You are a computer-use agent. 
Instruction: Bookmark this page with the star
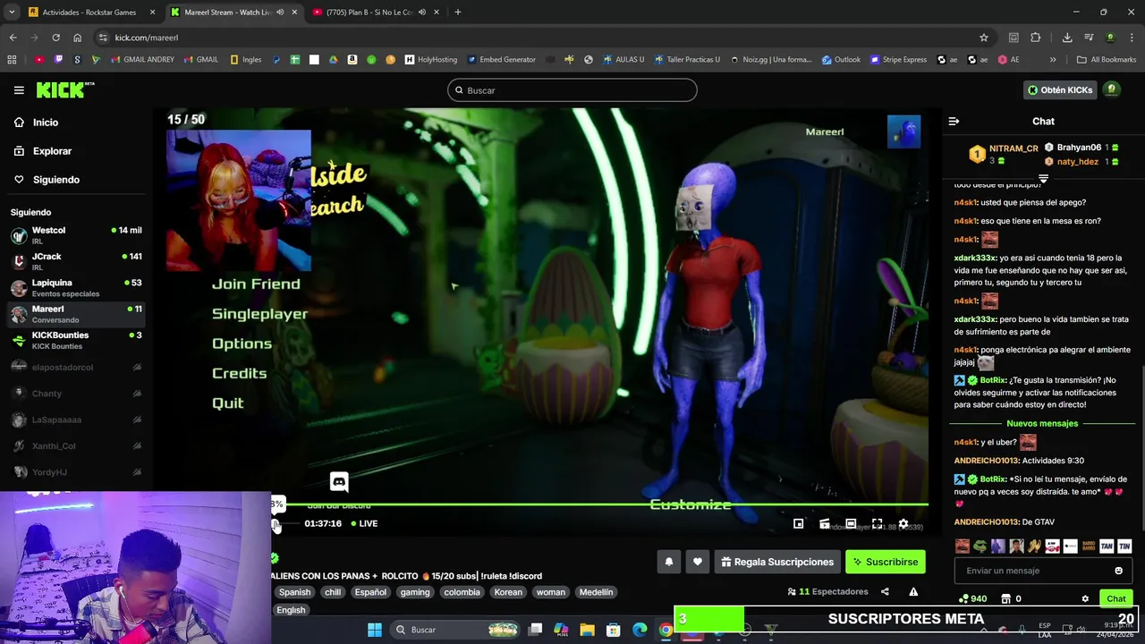984,38
